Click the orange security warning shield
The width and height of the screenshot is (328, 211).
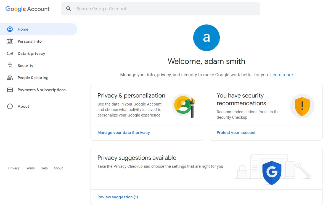(x=302, y=106)
